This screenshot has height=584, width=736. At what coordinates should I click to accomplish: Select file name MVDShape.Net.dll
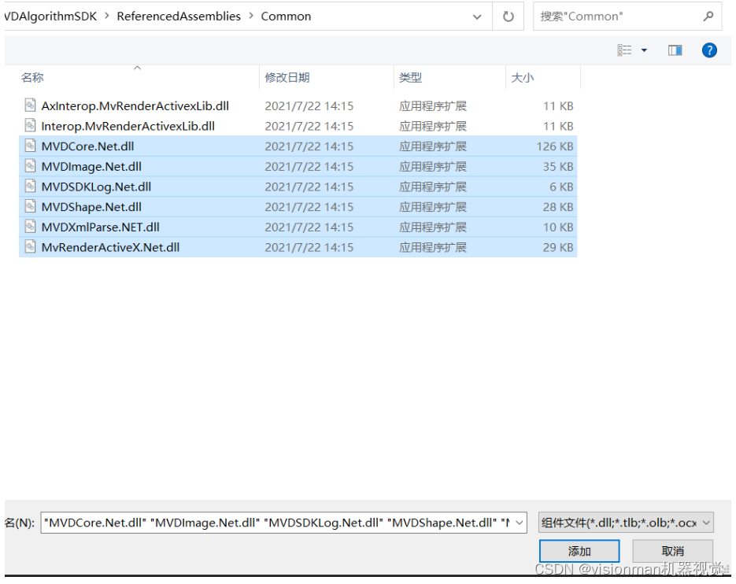91,207
